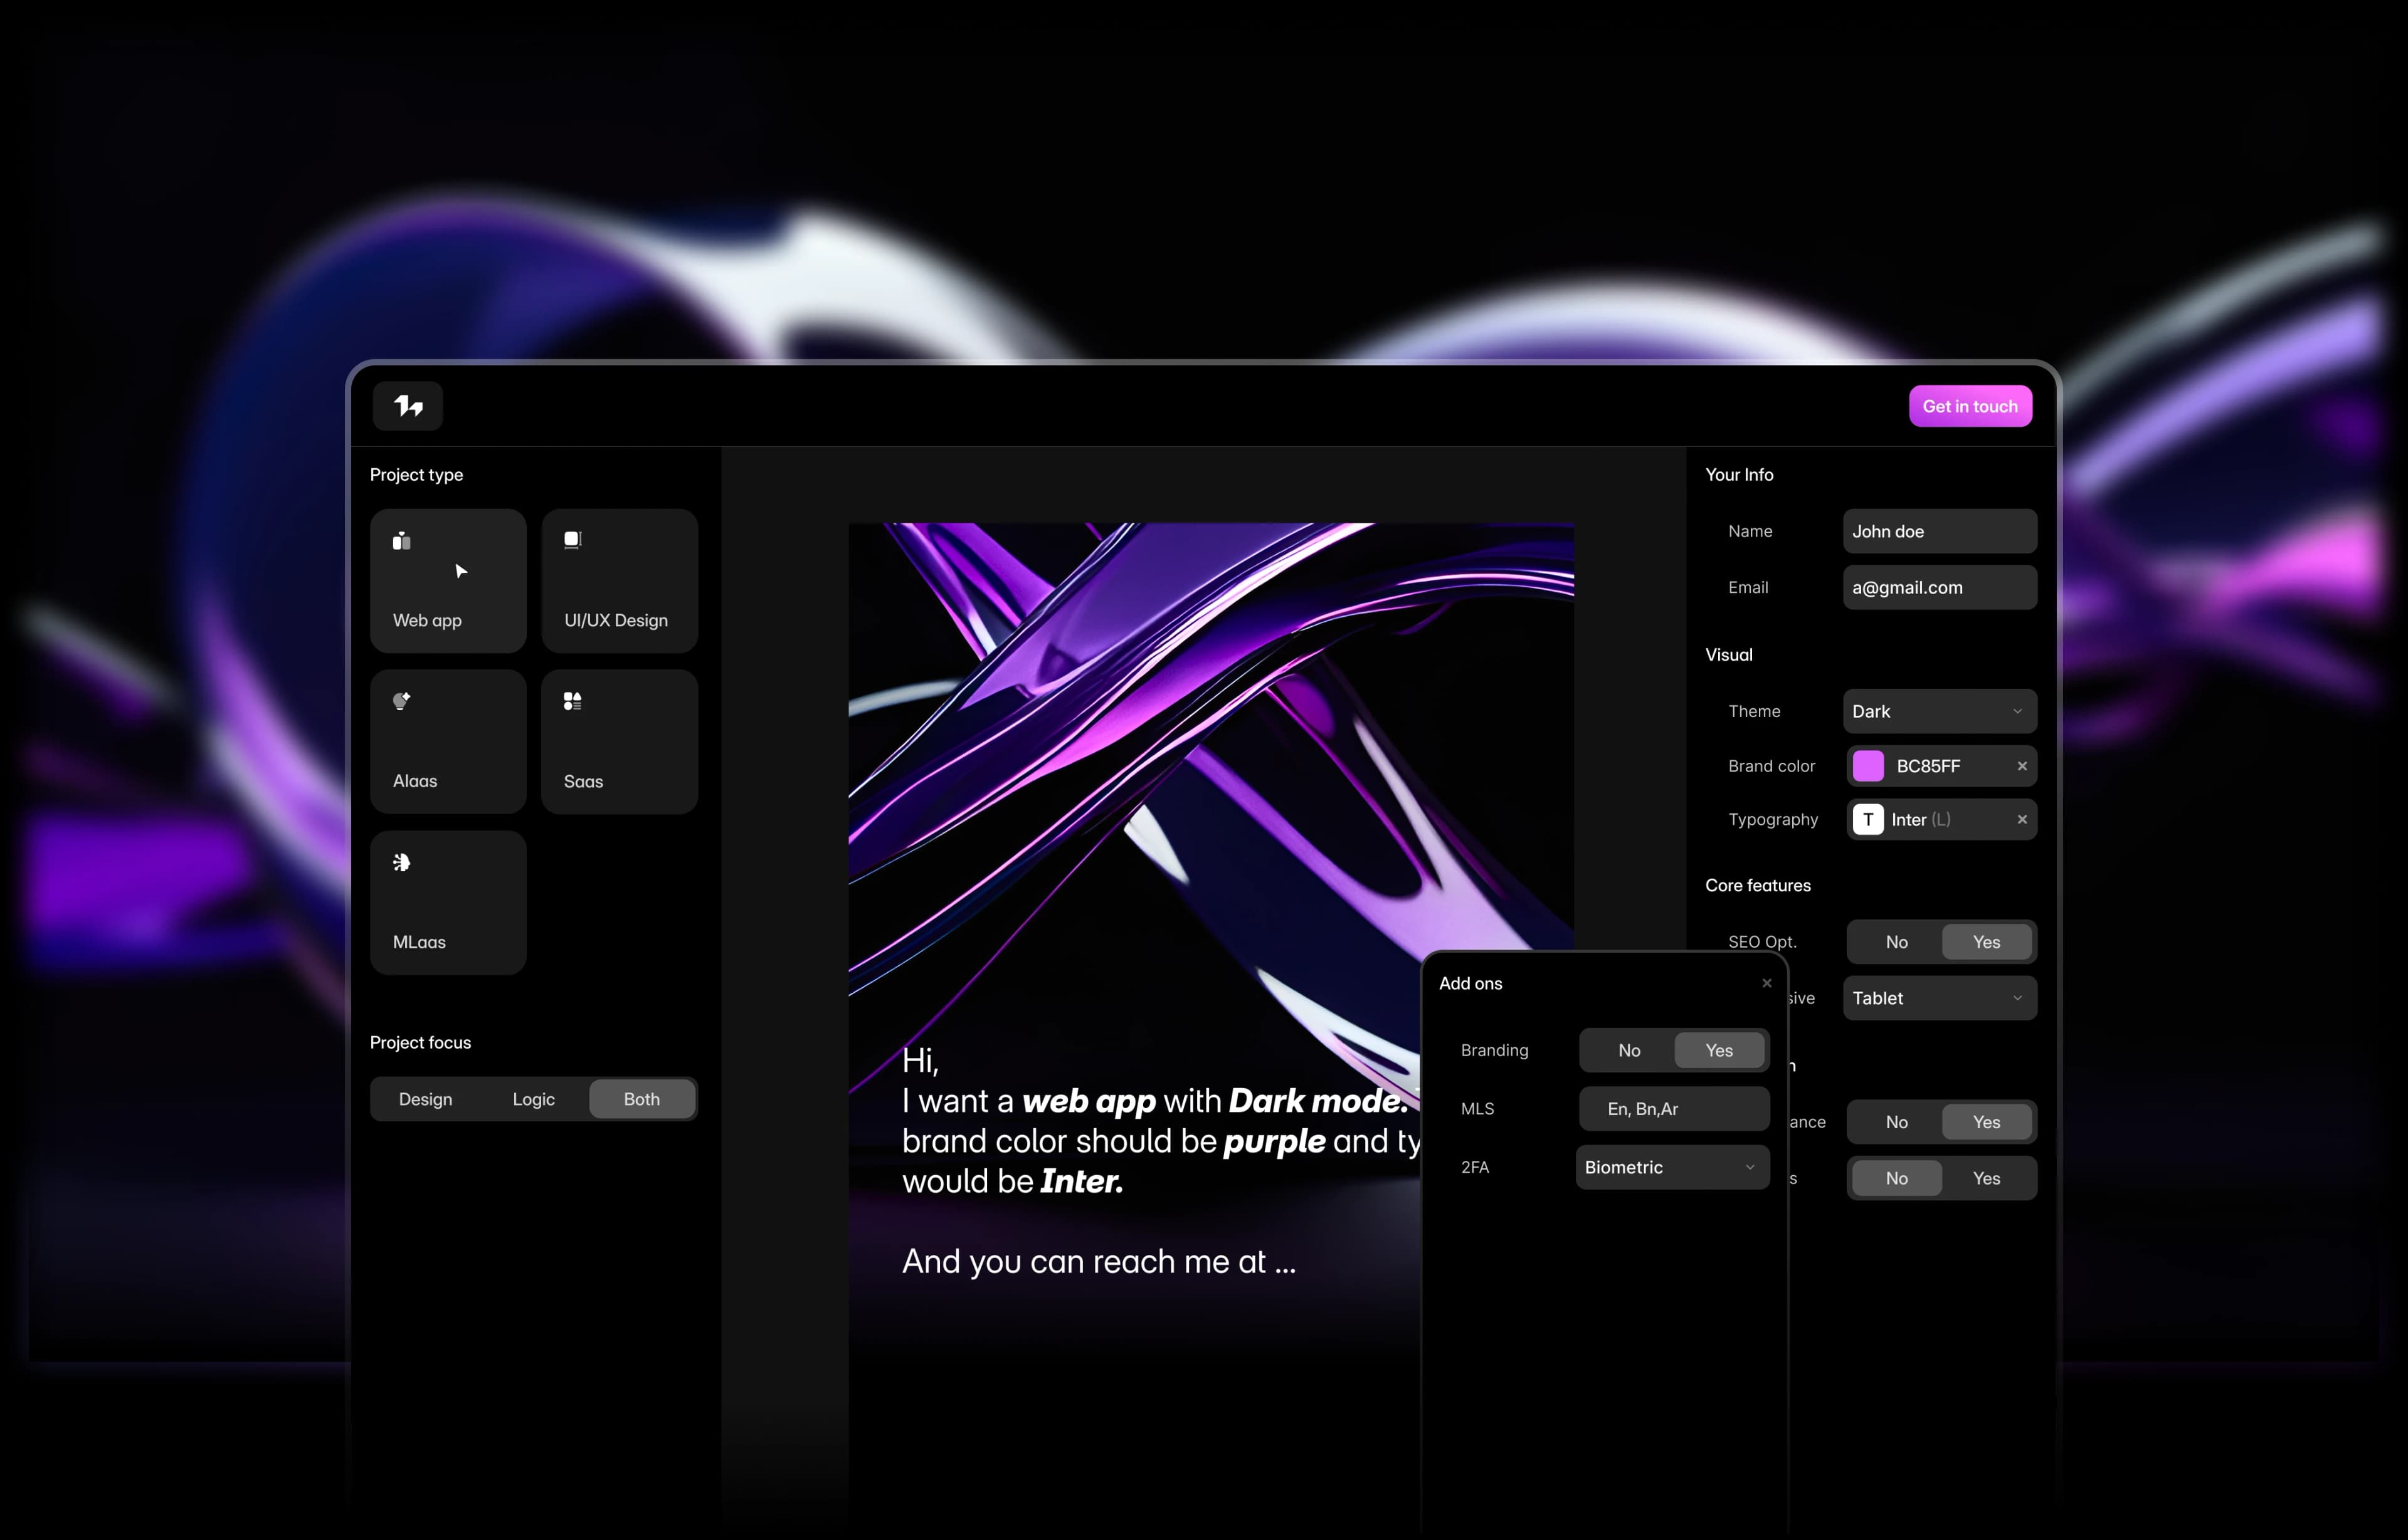Pick the AIaas project type card
The image size is (2408, 1540).
[447, 741]
